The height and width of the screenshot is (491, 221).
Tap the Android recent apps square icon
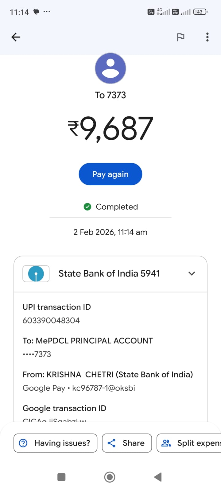click(61, 477)
